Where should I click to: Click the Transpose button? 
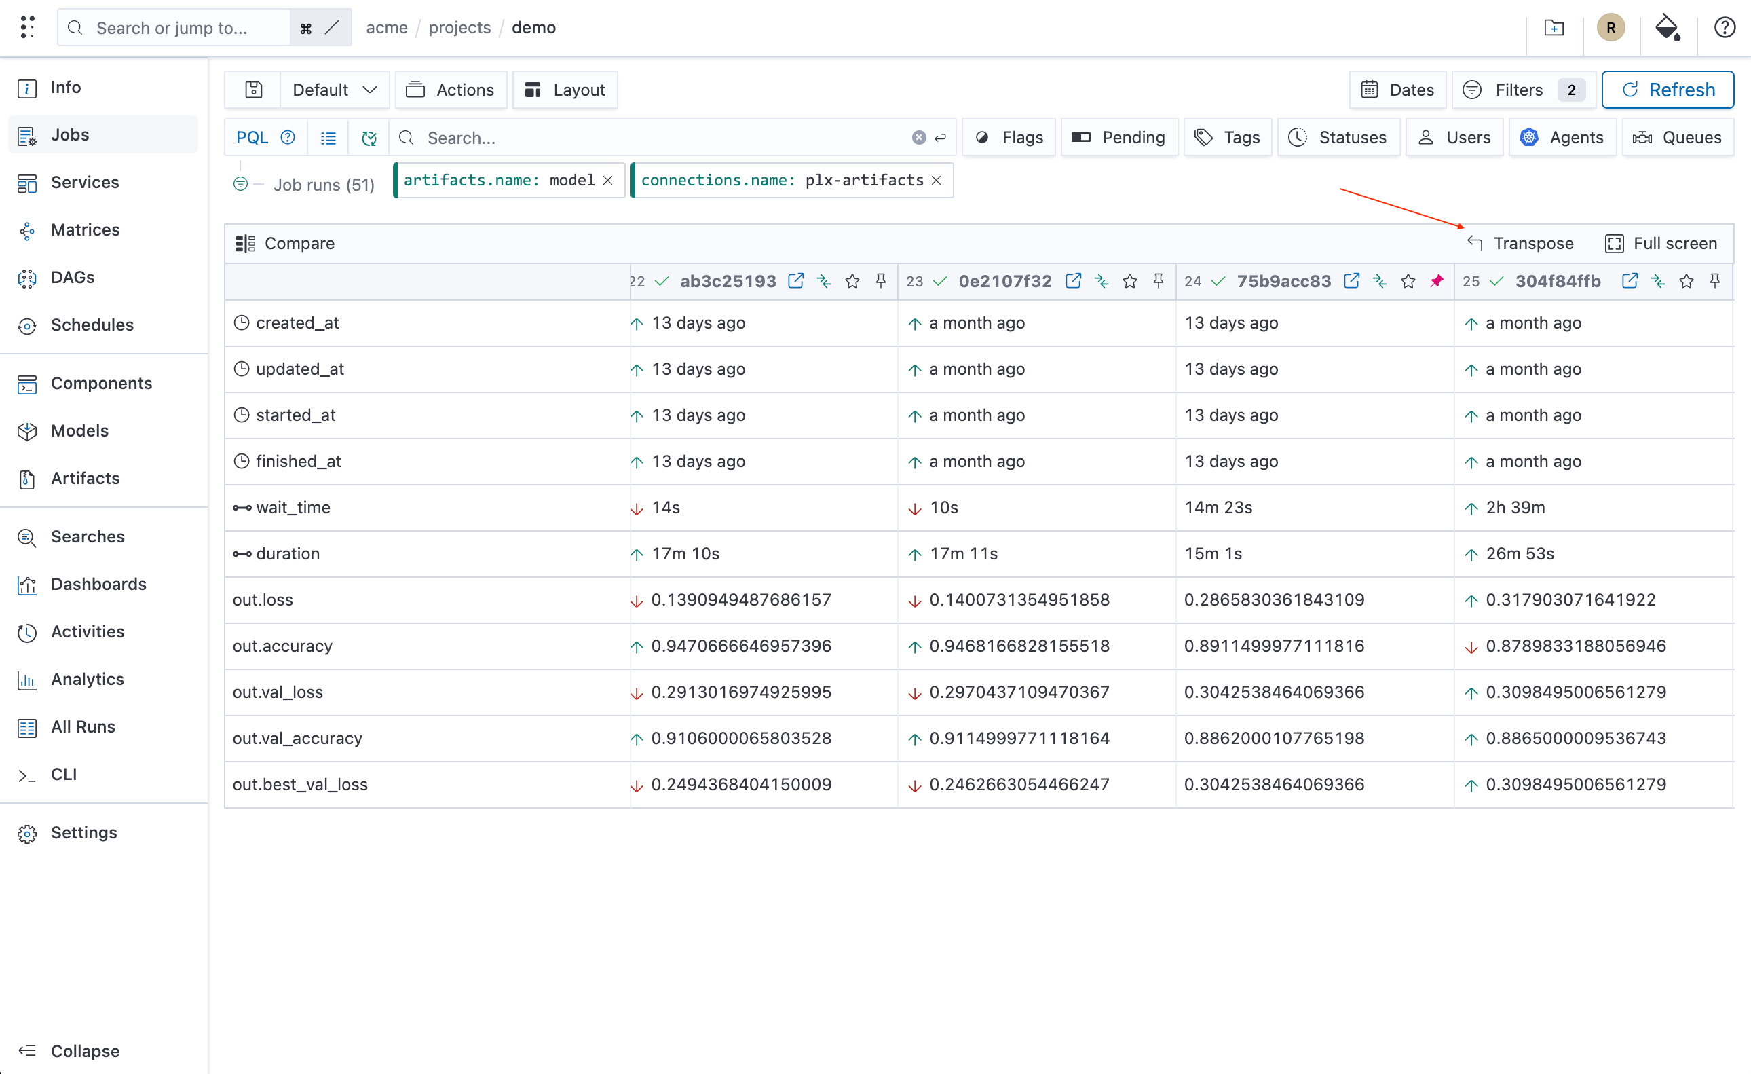coord(1520,243)
